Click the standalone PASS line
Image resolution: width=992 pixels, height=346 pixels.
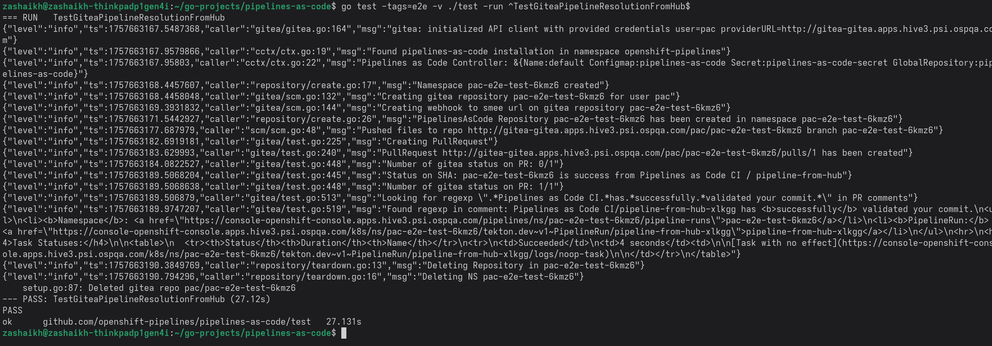pos(12,311)
